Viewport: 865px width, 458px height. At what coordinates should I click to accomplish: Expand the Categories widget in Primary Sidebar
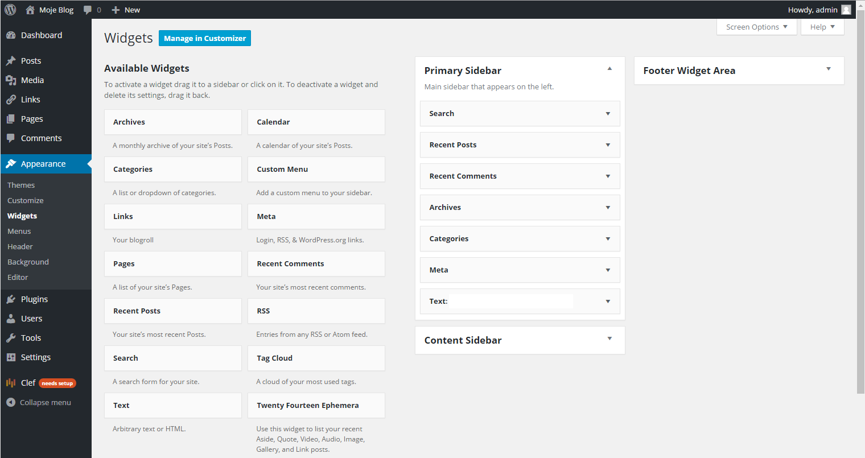608,239
